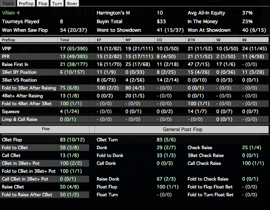Click Avg All-In Equity value 37%
270x210 pixels.
[x=247, y=13]
